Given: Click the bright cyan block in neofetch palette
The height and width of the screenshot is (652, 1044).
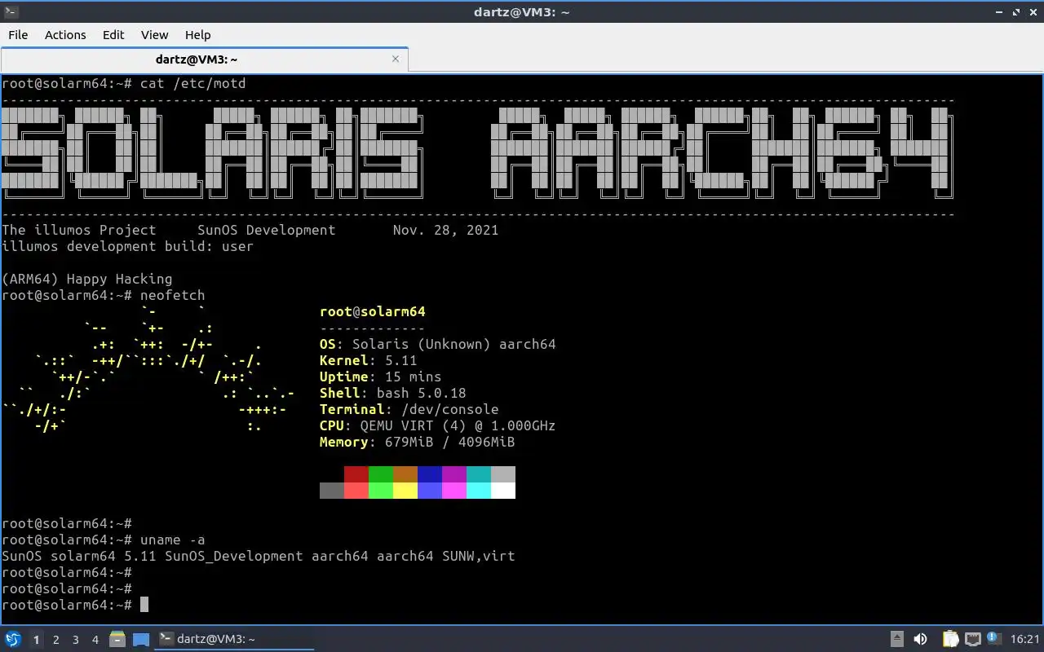Looking at the screenshot, I should tap(479, 491).
